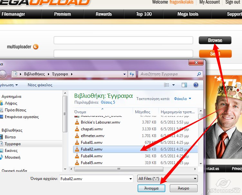Viewport: 242px width, 195px height.
Task: Select Βίντεο library
Action: tap(10, 137)
